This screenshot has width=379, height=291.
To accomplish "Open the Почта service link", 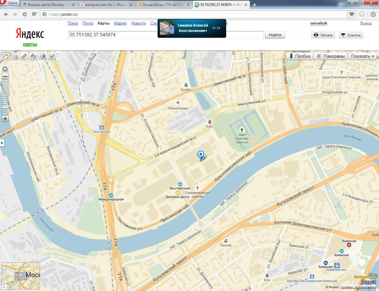I will point(88,23).
